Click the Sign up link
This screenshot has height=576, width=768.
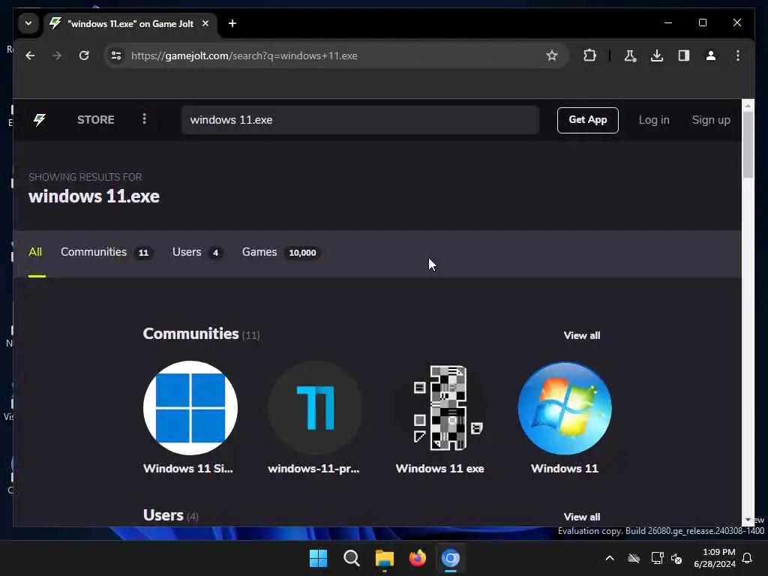click(711, 120)
